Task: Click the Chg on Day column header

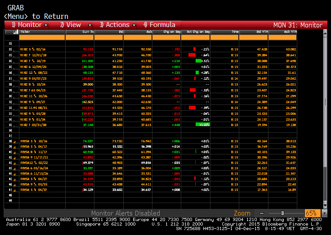Action: click(x=167, y=32)
